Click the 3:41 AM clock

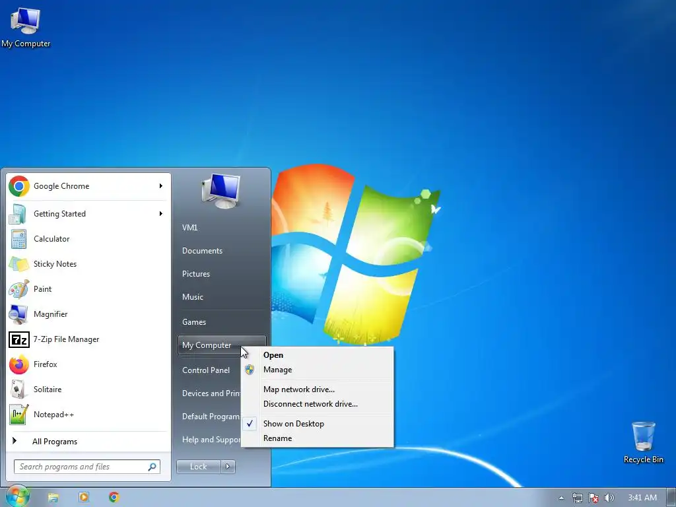[642, 498]
